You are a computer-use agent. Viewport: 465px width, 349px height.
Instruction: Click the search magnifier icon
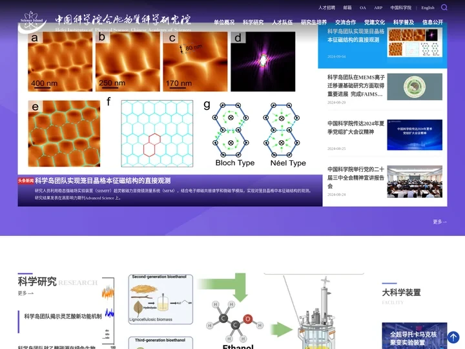(444, 7)
